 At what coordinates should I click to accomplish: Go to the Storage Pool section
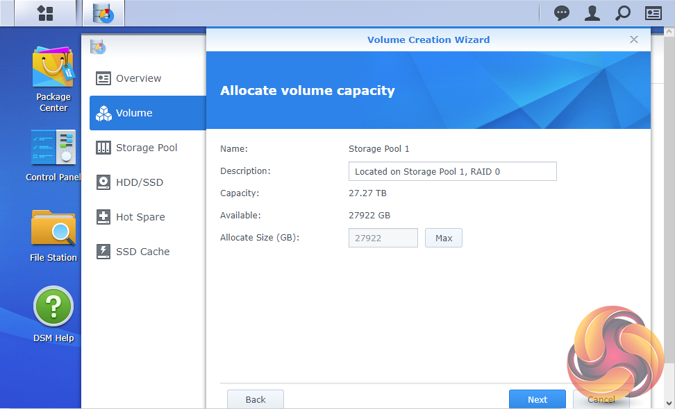pos(146,148)
